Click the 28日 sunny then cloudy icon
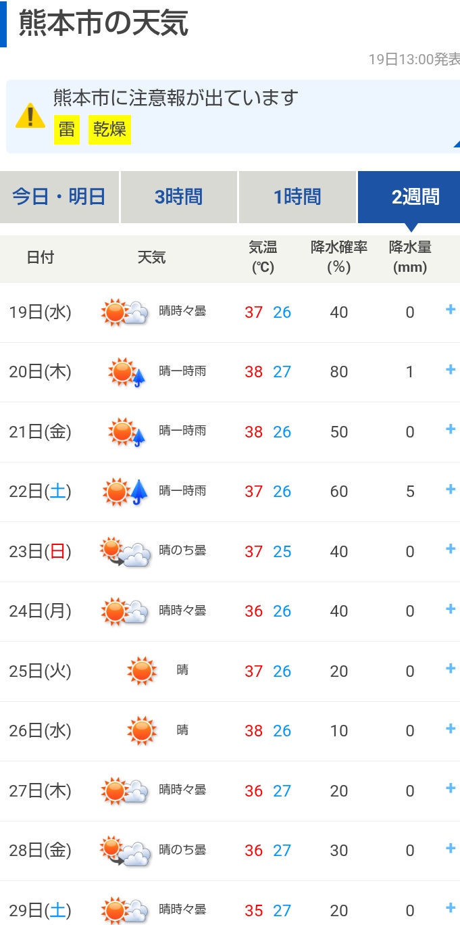Screen dimensions: 460x925 [x=125, y=851]
